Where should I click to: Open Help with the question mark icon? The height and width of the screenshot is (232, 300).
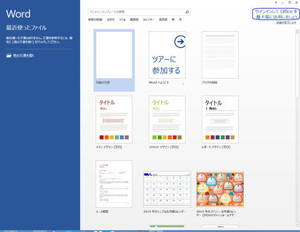click(x=276, y=2)
